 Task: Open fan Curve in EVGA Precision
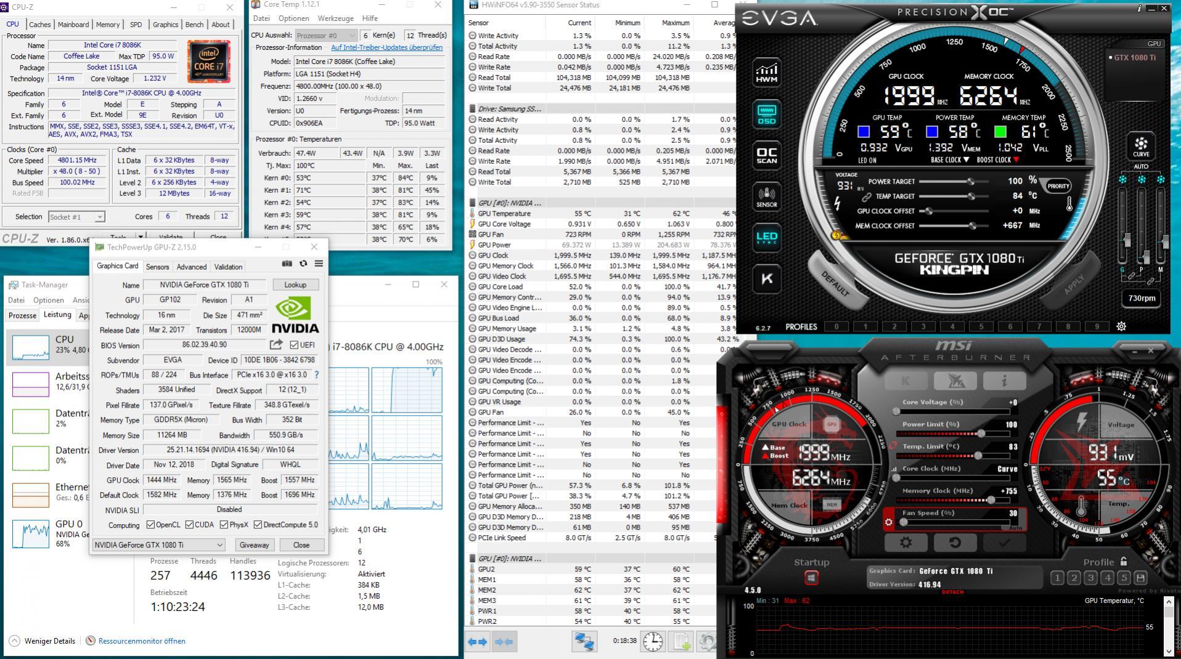click(1140, 147)
